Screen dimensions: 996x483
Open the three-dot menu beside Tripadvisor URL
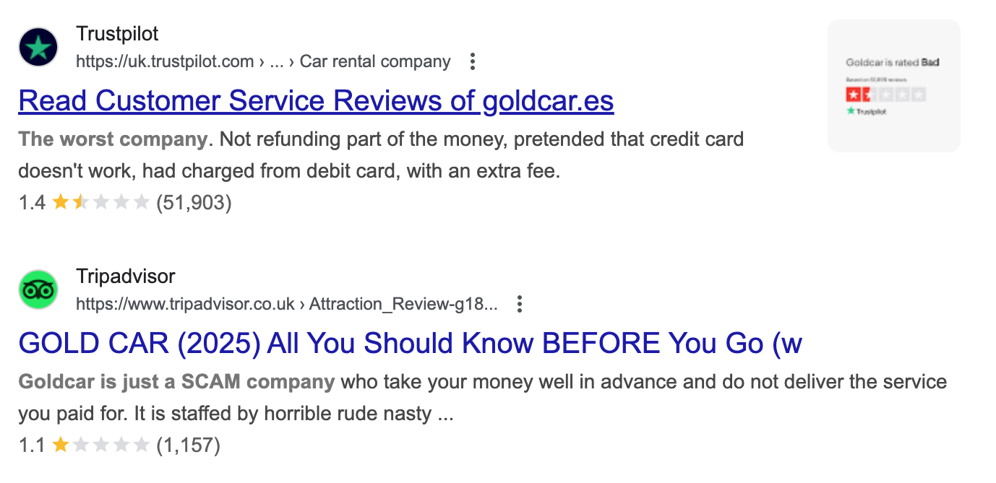click(x=519, y=305)
